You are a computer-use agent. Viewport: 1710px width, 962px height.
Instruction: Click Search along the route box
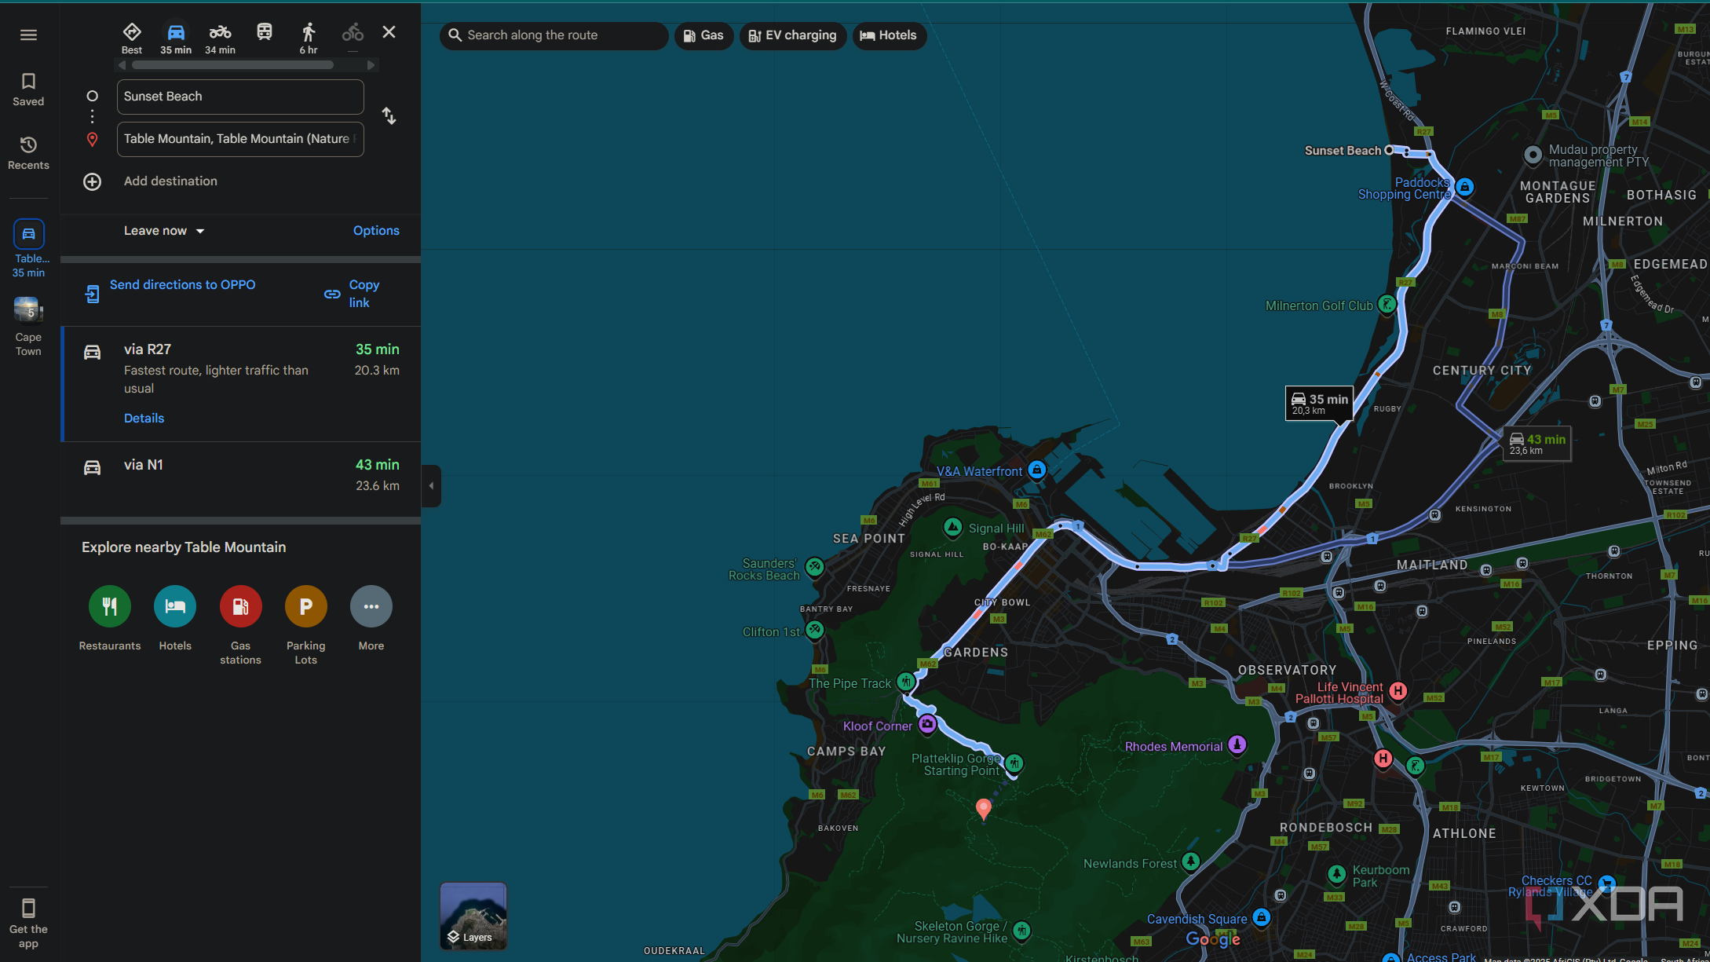tap(554, 35)
